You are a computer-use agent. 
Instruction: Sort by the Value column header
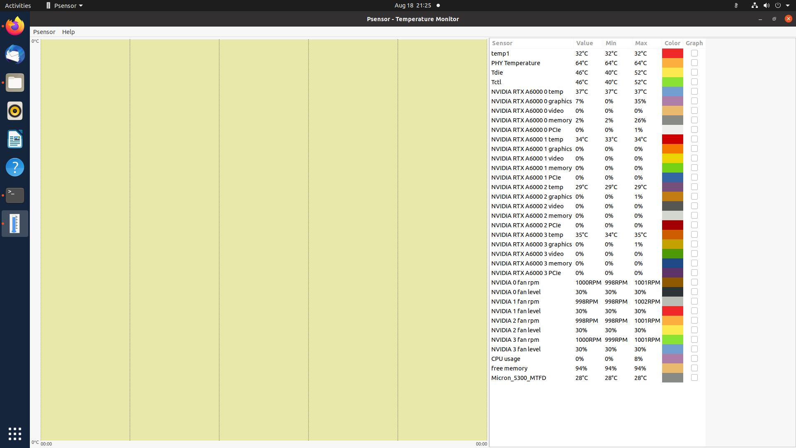(588, 43)
